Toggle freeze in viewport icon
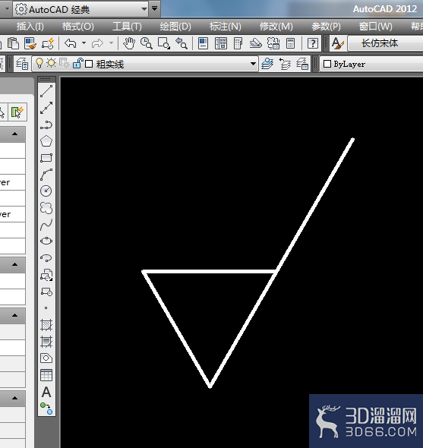 coord(64,63)
